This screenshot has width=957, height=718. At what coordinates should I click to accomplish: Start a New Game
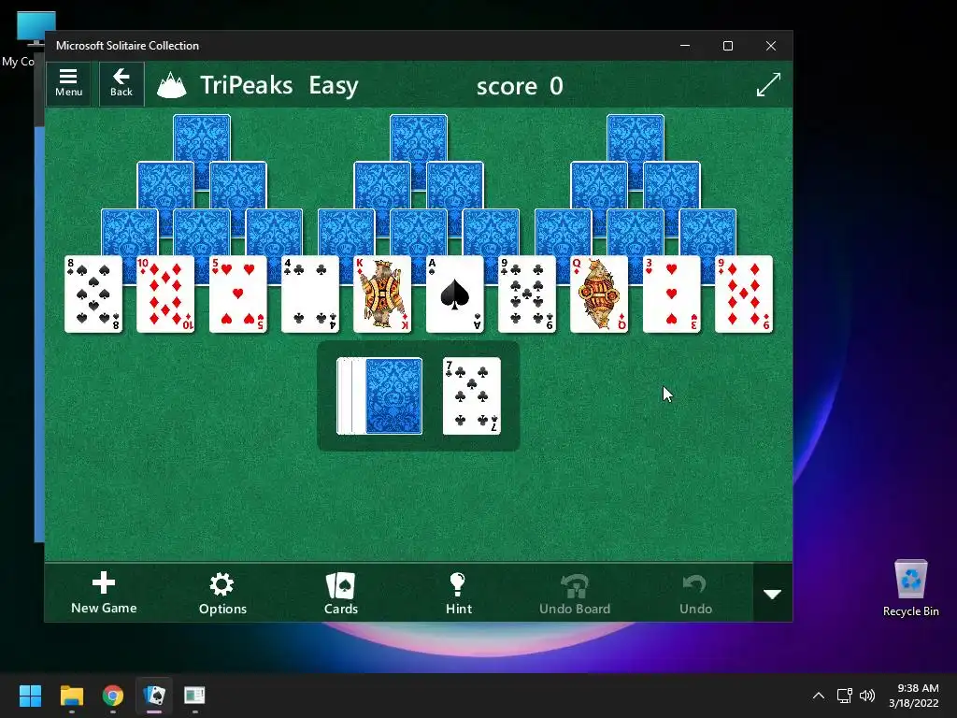104,593
